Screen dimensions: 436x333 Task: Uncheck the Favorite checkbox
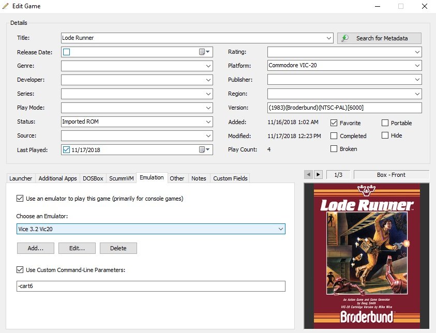(x=334, y=123)
